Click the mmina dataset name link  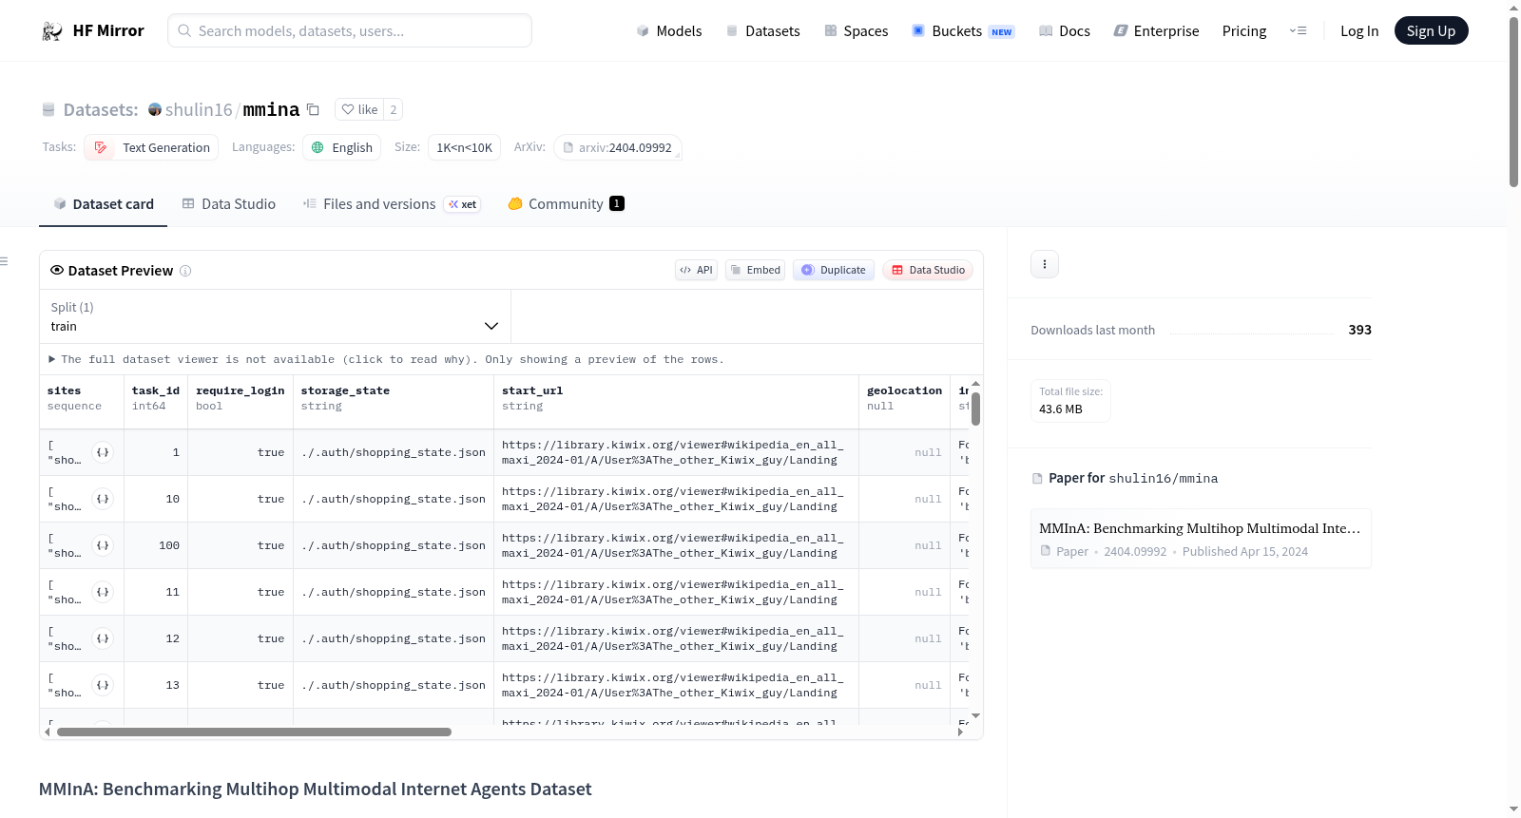[271, 109]
